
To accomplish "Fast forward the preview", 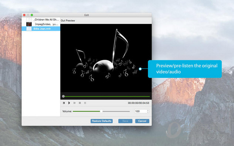I will [x=74, y=103].
